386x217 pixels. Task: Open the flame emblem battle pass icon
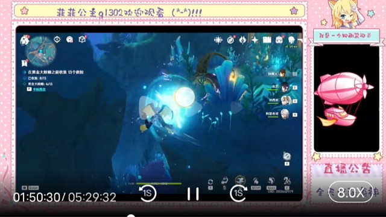tap(242, 40)
